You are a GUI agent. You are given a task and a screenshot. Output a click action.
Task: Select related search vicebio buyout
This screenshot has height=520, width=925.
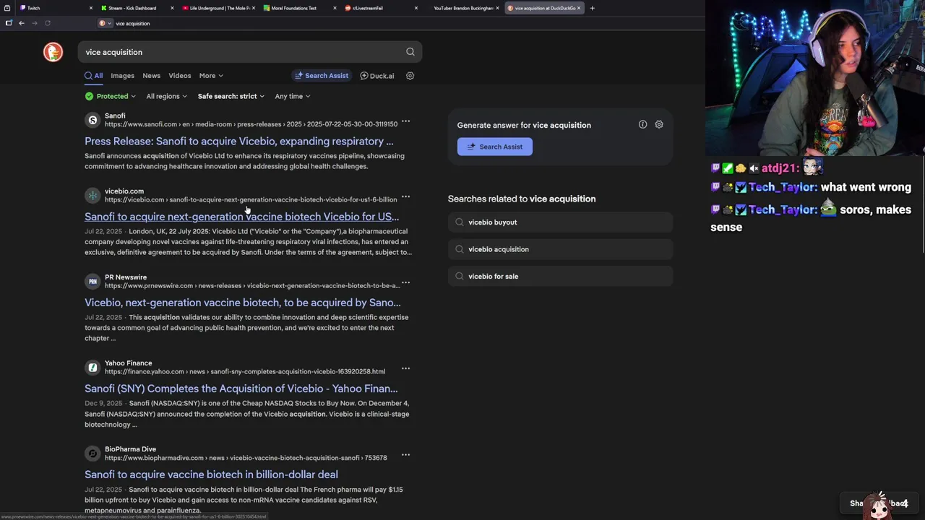click(560, 222)
